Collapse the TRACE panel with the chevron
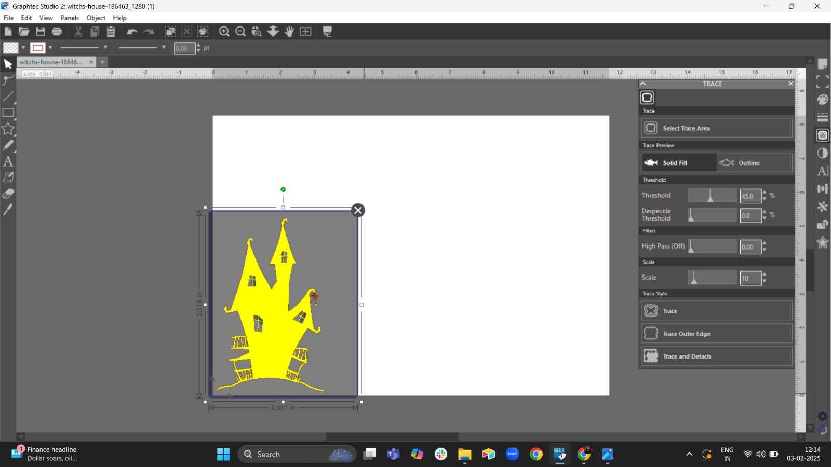Screen dimensions: 831x467 point(643,84)
